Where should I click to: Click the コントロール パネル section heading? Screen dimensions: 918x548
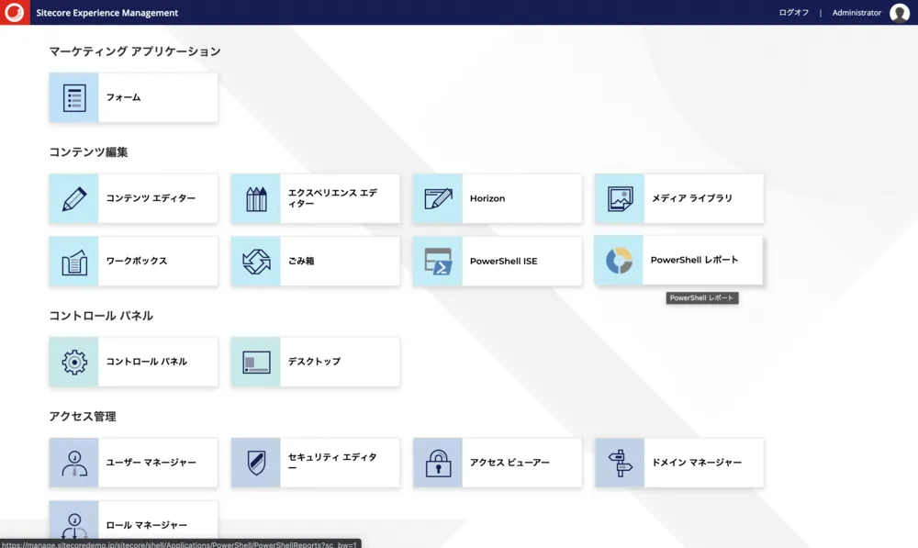pyautogui.click(x=101, y=316)
